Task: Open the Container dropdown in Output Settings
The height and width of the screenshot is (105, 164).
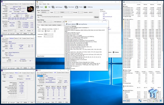Action: coord(47,22)
